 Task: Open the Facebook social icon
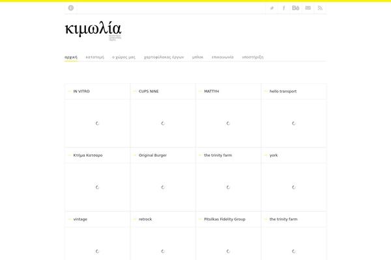283,8
